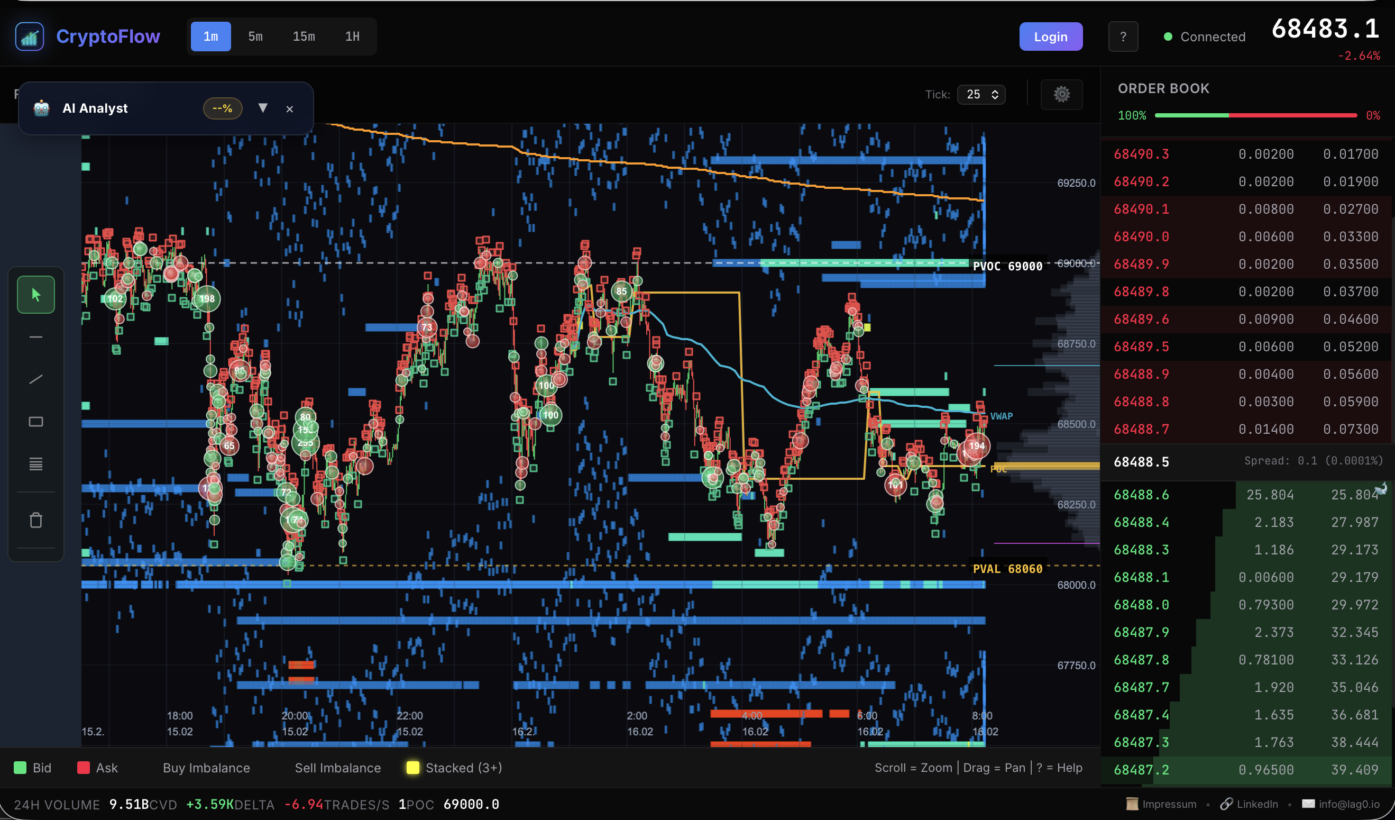Open the chart settings gear
1395x820 pixels.
[x=1061, y=94]
